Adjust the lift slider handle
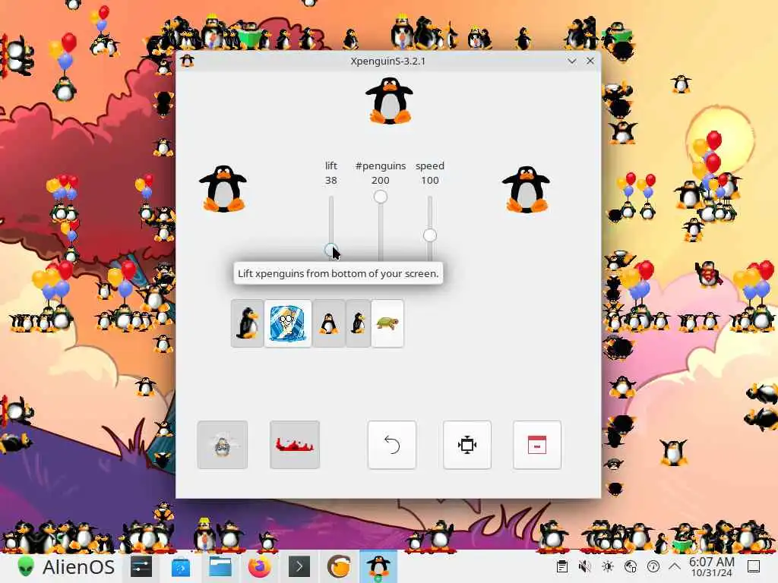 tap(331, 249)
